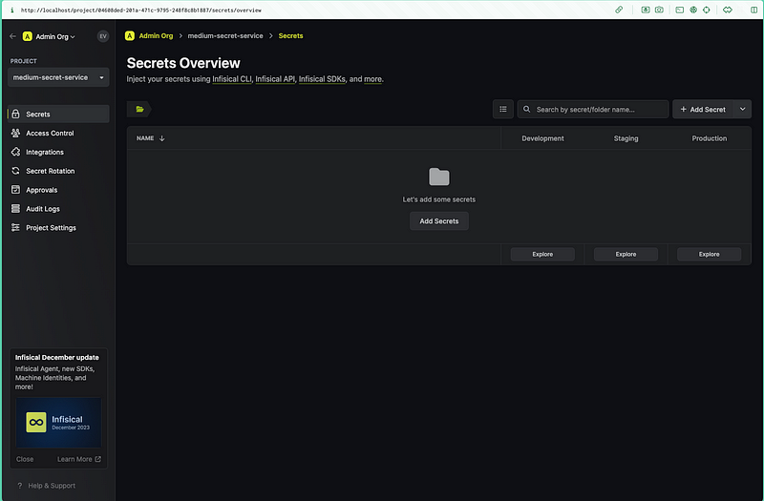Open the browser link icon in toolbar

(x=619, y=10)
